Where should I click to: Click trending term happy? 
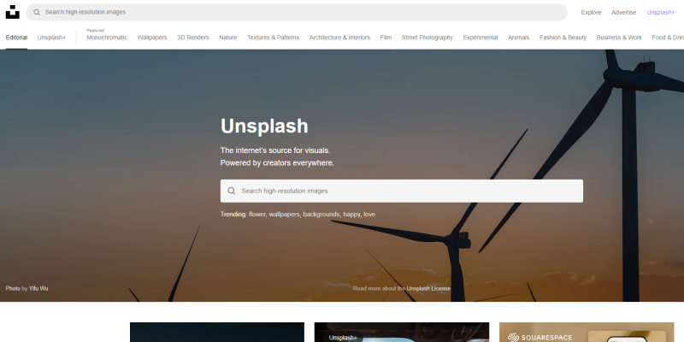pos(351,215)
